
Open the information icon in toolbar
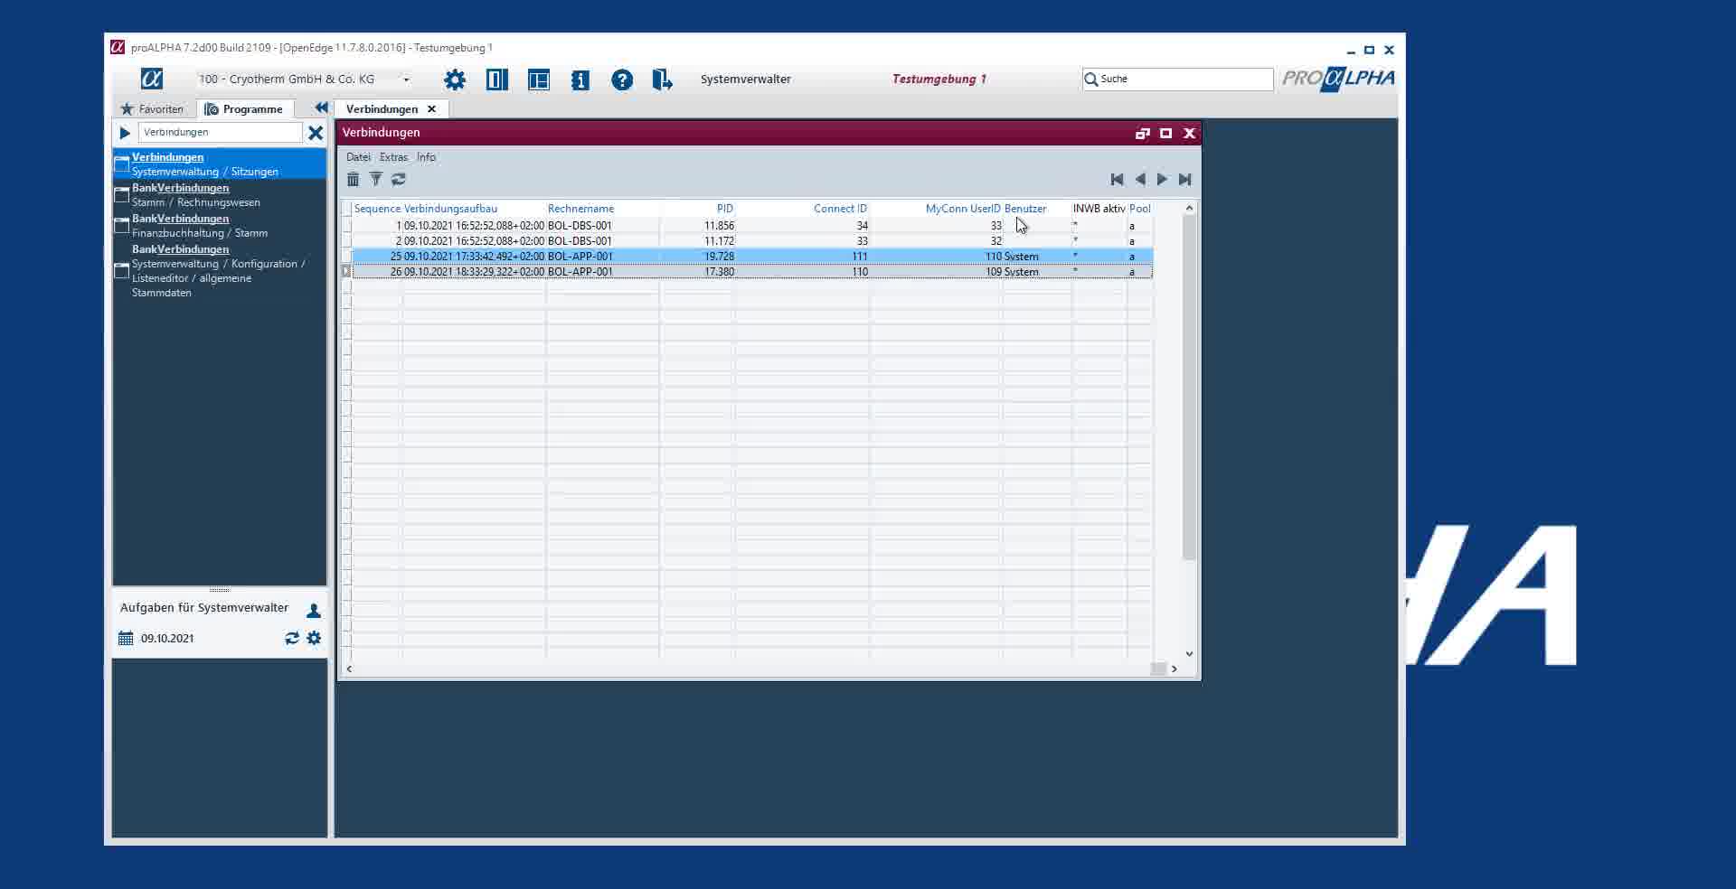point(580,80)
